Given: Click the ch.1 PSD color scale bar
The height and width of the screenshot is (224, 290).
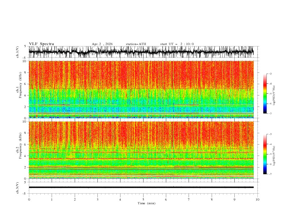Looking at the screenshot, I should [265, 94].
